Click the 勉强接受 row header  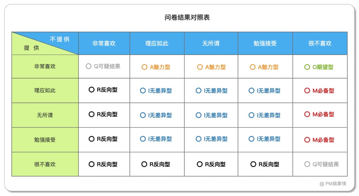pos(45,140)
